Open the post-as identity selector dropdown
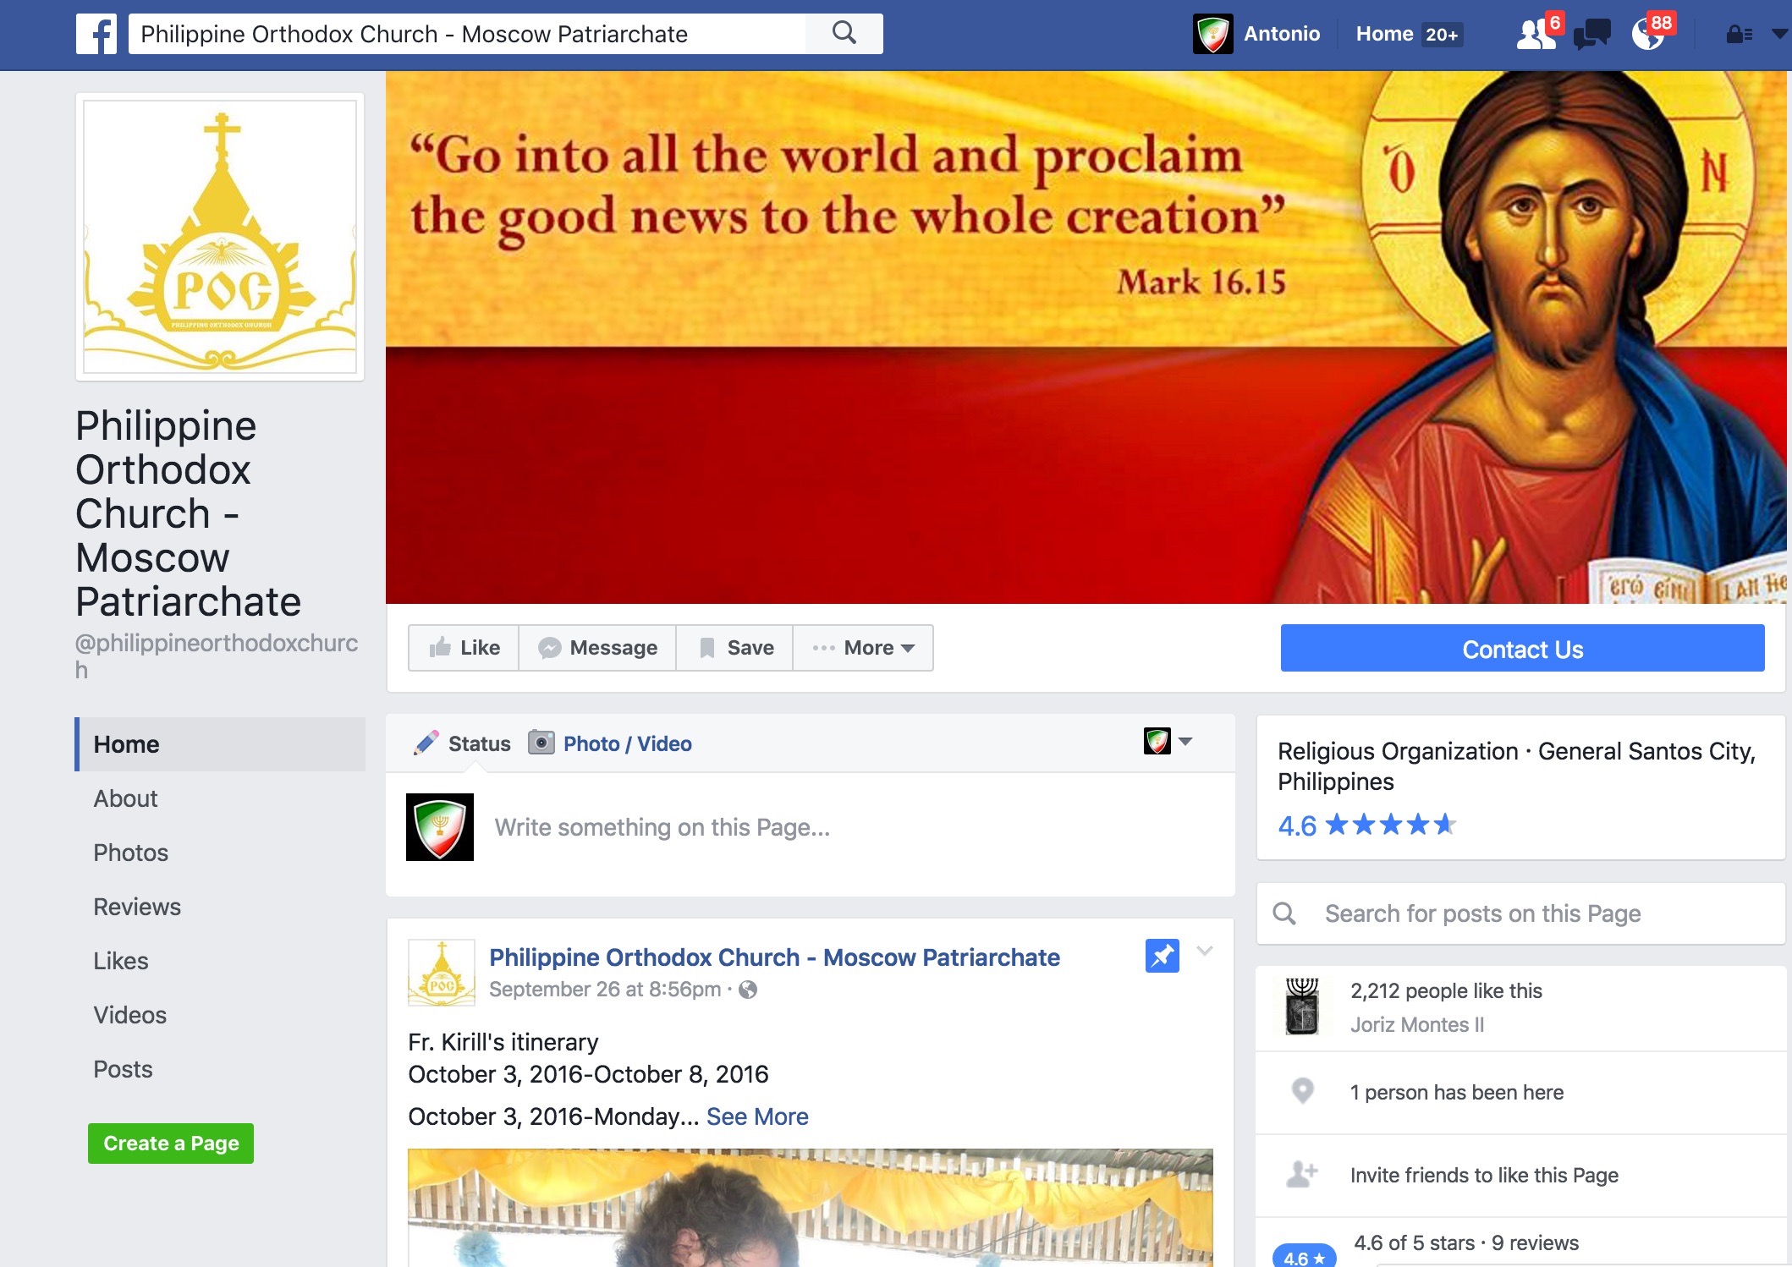The width and height of the screenshot is (1792, 1267). click(1168, 742)
